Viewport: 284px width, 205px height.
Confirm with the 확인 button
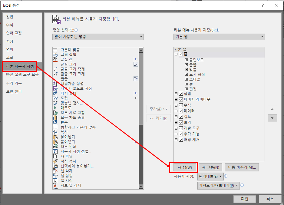245,199
